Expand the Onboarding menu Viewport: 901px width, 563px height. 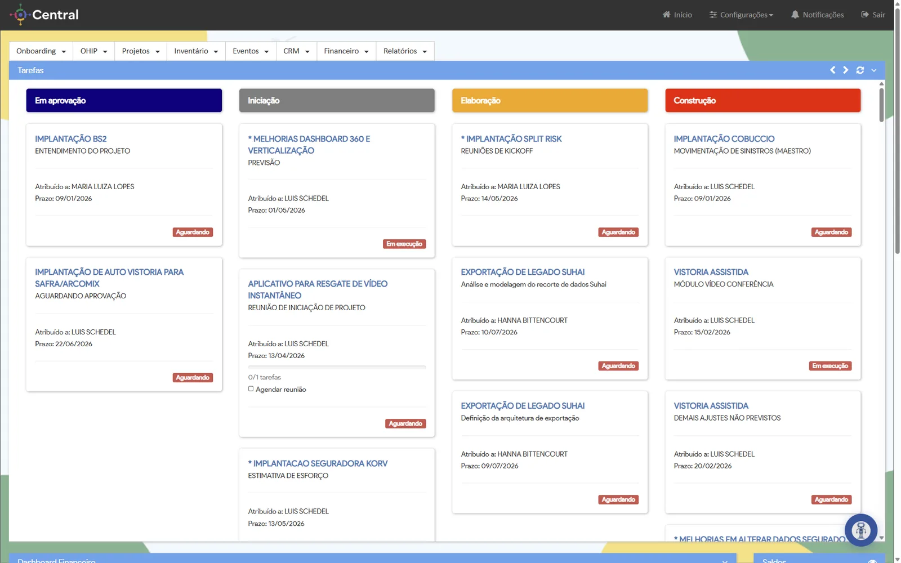(x=41, y=51)
